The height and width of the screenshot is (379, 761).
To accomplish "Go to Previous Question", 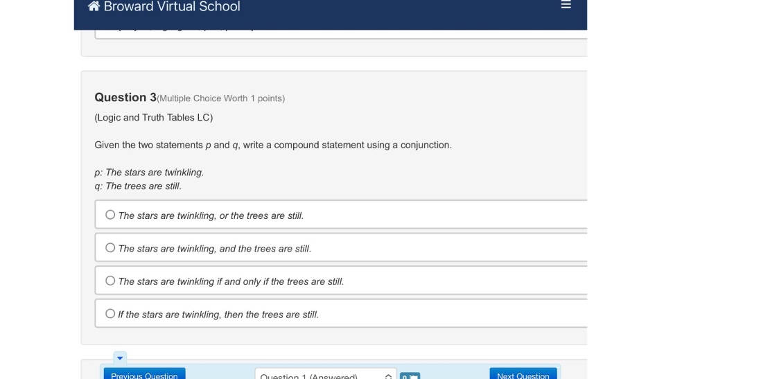I will point(144,374).
